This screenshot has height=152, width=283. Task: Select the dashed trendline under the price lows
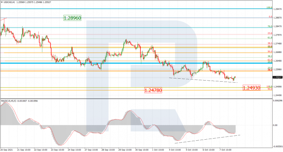click(x=203, y=80)
